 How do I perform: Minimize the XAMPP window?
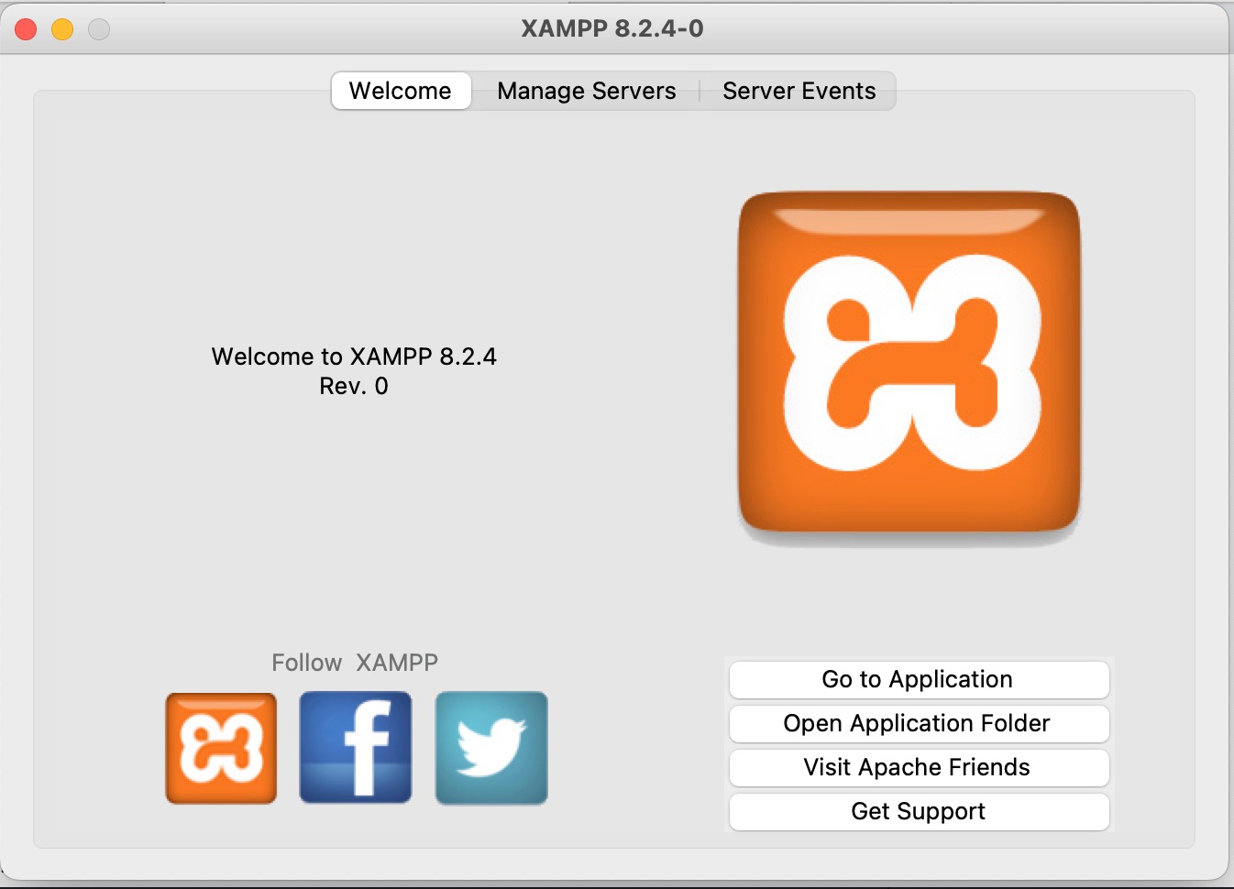(x=61, y=28)
